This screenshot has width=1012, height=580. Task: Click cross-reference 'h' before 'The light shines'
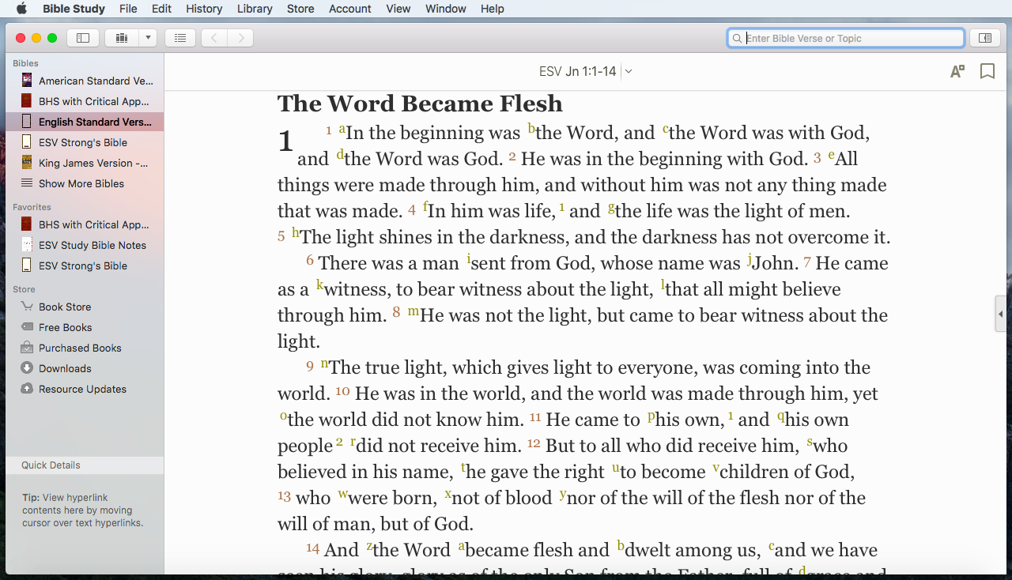coord(296,233)
